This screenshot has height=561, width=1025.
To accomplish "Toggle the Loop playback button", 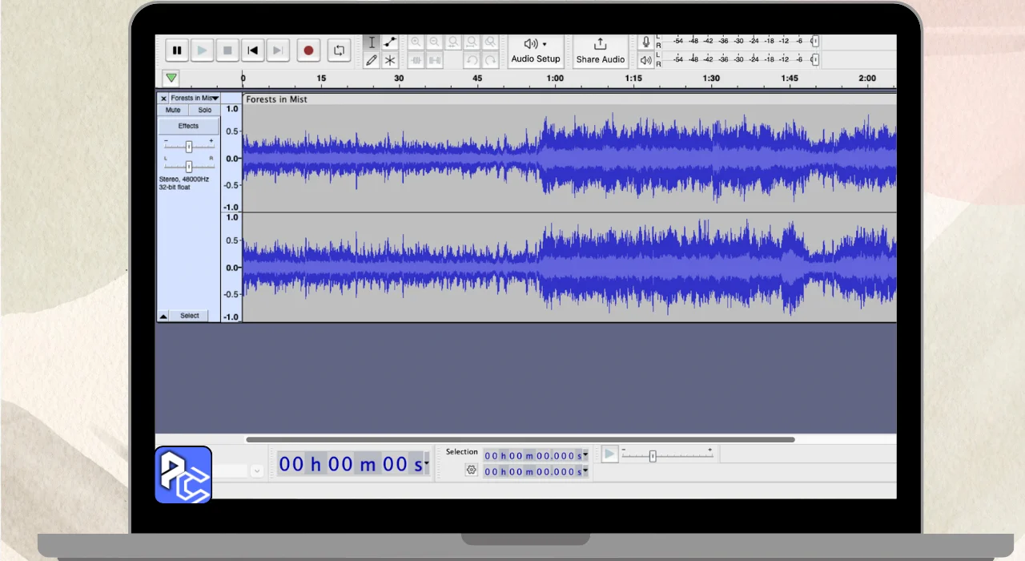I will coord(339,50).
